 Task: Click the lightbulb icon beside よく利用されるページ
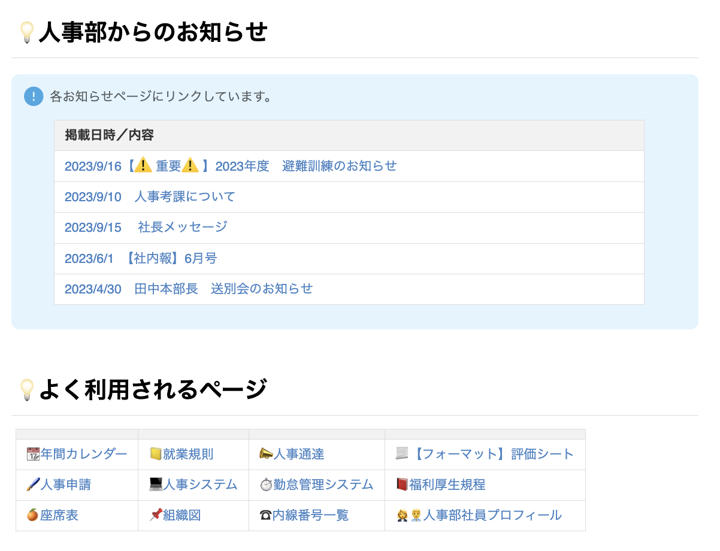pos(27,390)
